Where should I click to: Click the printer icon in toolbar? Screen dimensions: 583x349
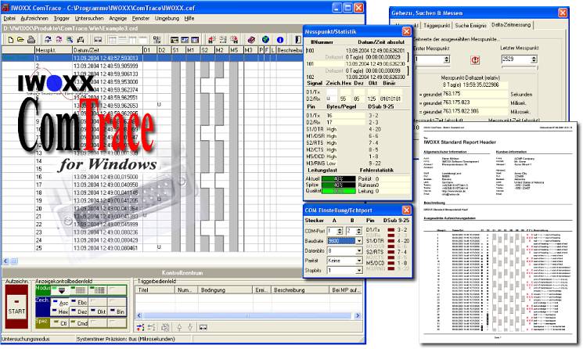[x=31, y=39]
